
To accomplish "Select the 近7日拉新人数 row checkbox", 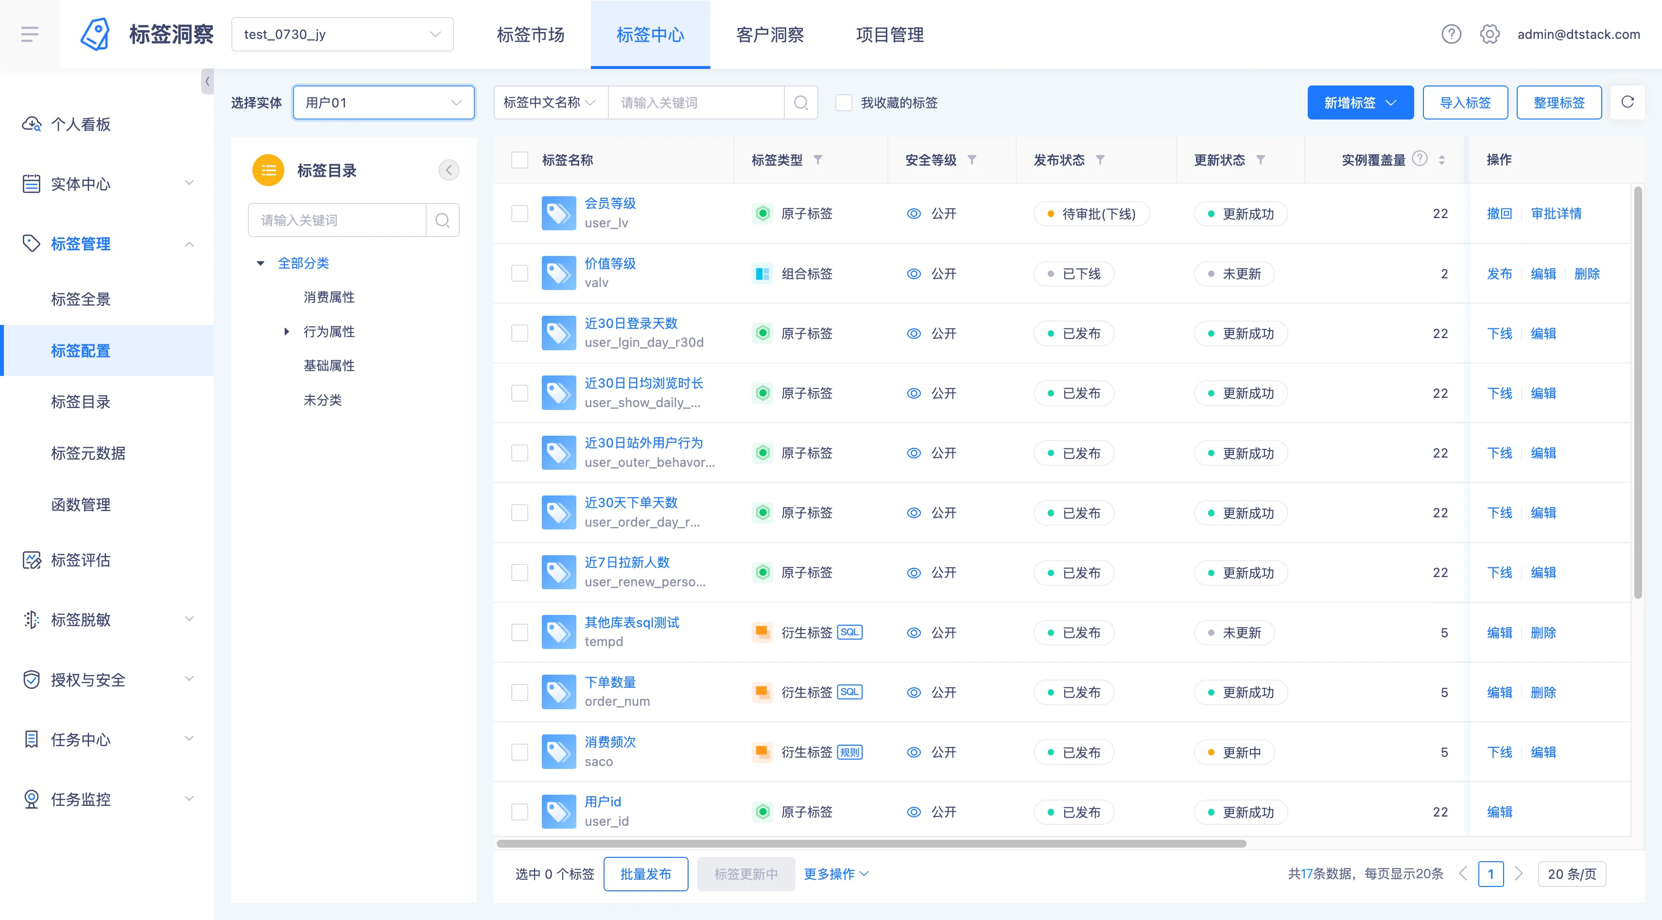I will [519, 573].
